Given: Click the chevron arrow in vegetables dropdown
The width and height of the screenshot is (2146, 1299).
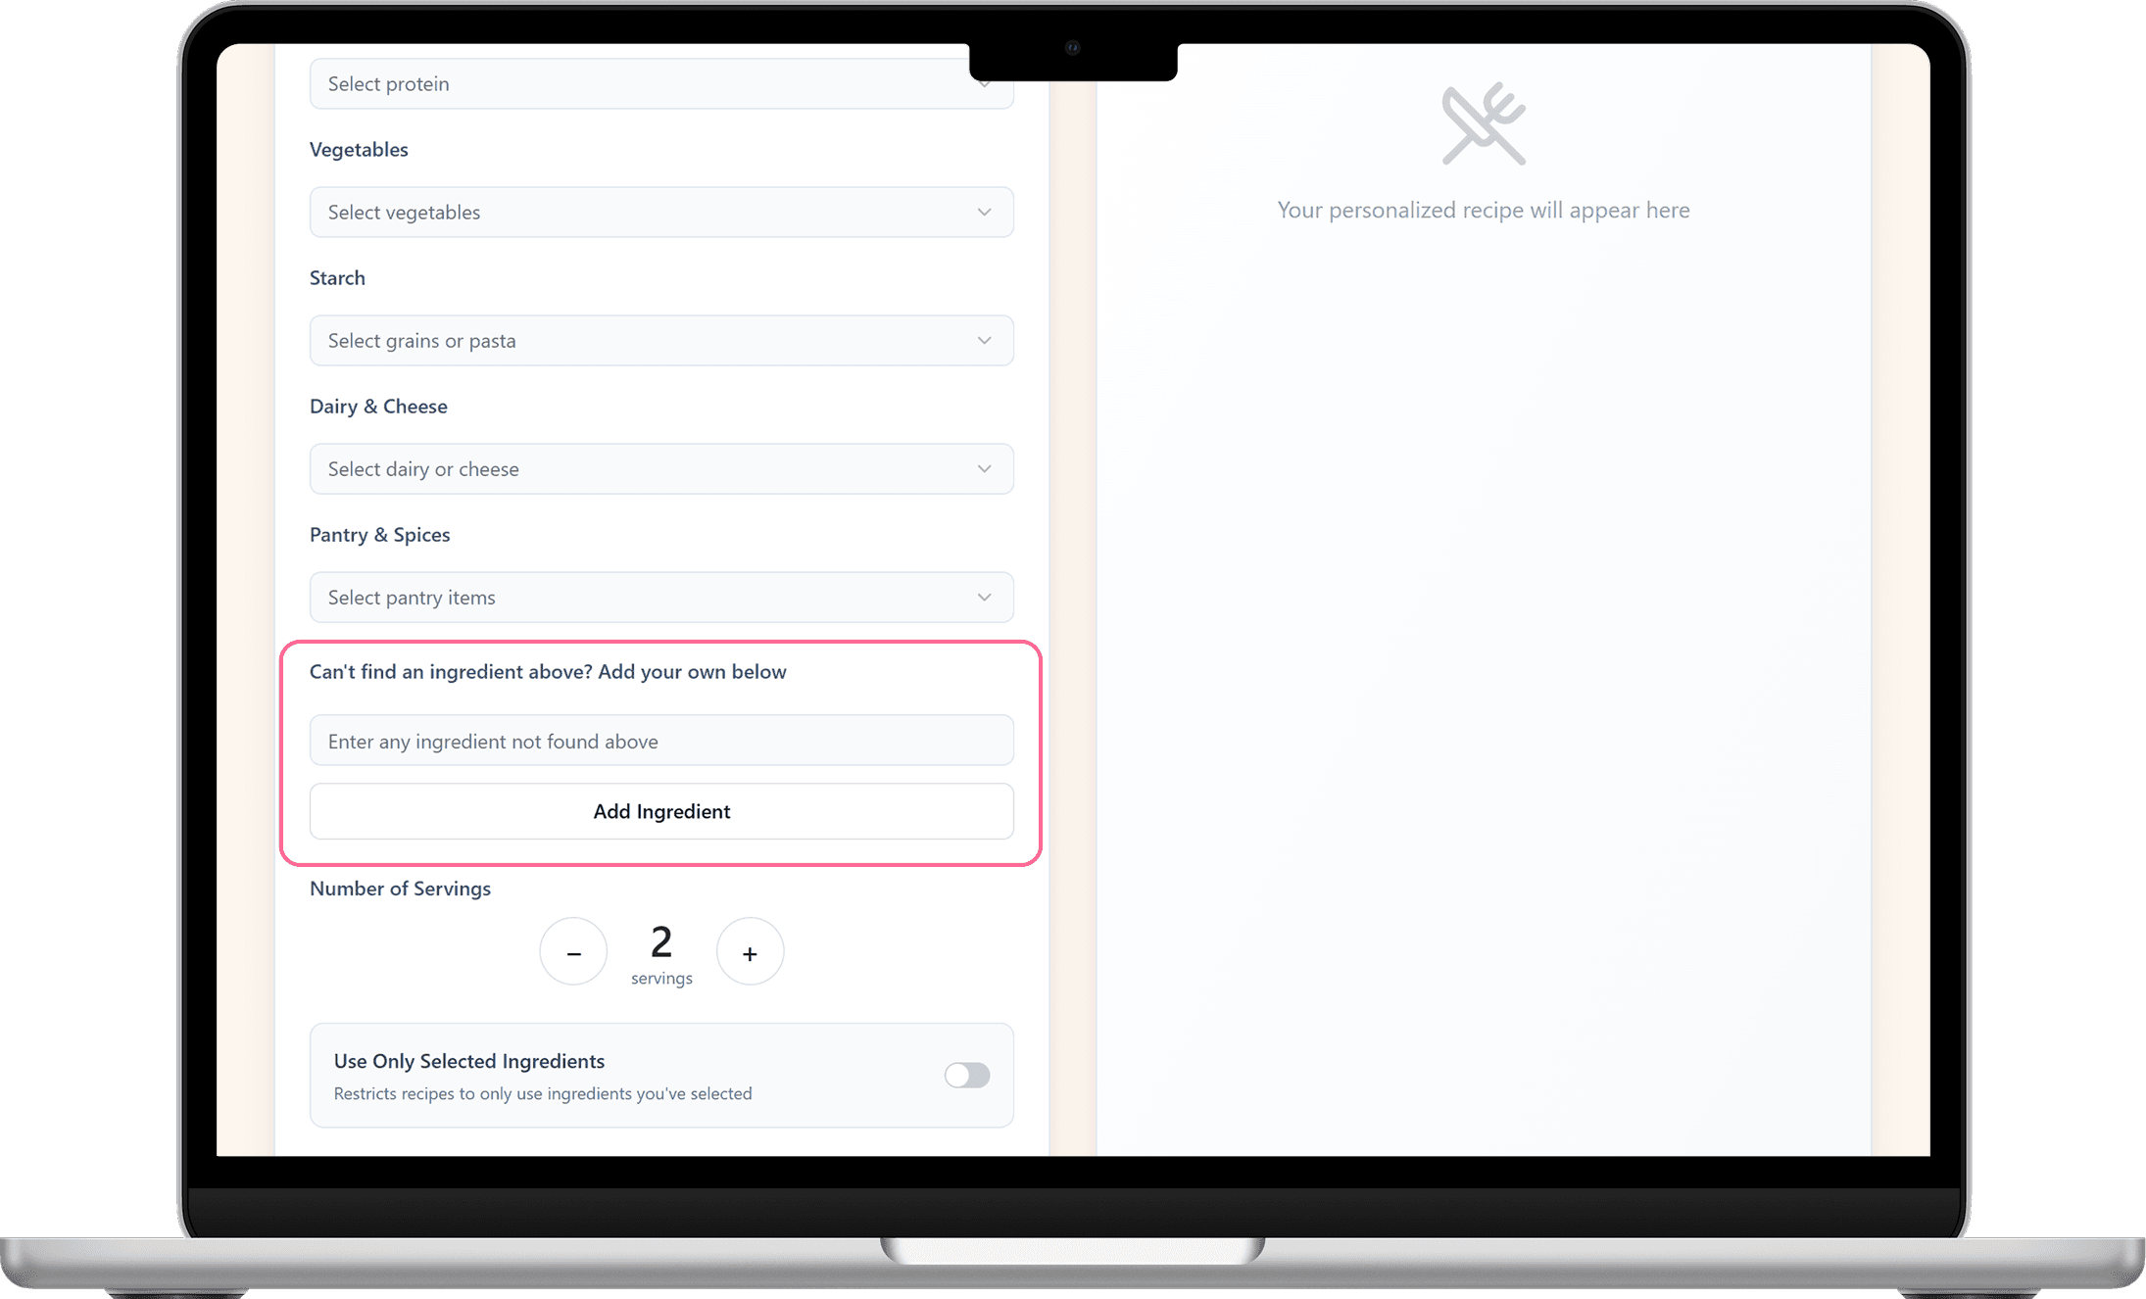Looking at the screenshot, I should click(984, 212).
